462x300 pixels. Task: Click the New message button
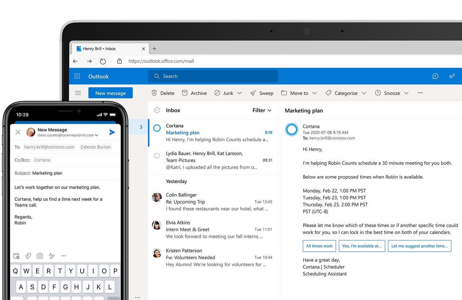[110, 93]
